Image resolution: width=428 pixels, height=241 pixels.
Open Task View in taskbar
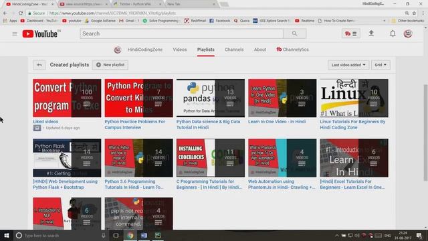[116, 235]
